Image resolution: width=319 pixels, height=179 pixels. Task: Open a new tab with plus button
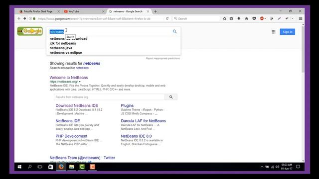(156, 11)
